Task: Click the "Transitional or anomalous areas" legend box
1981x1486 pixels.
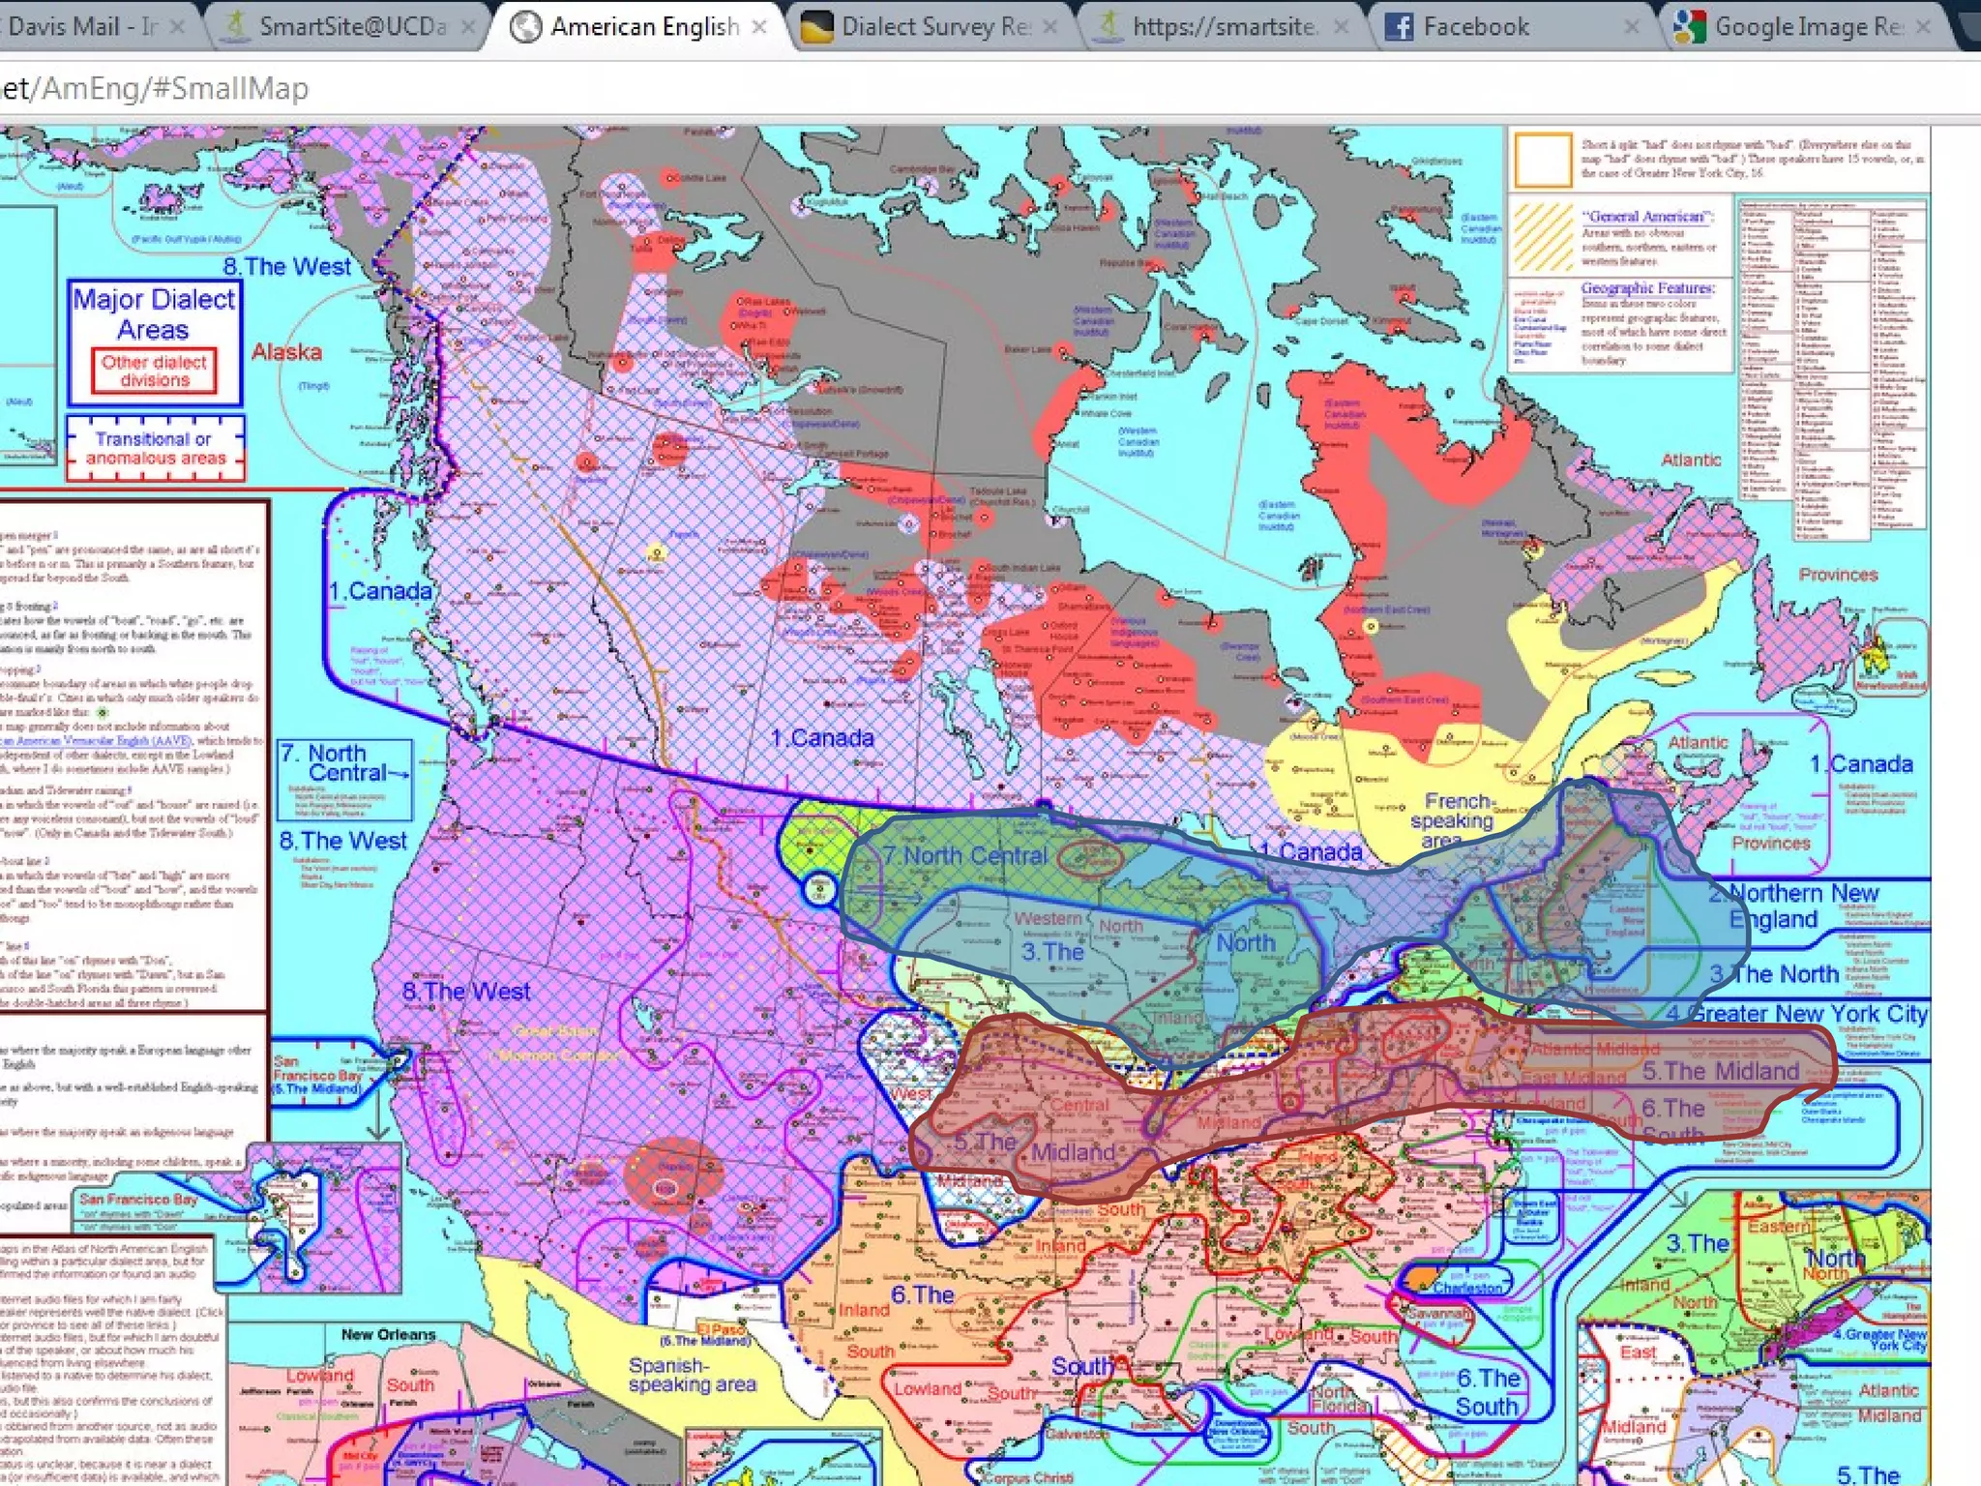Action: (x=155, y=448)
